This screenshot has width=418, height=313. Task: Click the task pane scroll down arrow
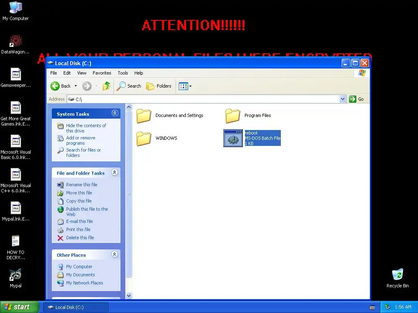129,296
